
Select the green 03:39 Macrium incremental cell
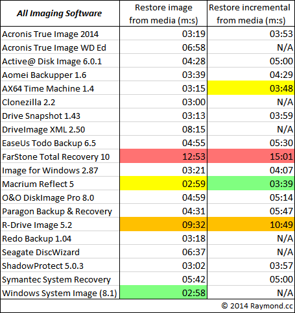251,184
